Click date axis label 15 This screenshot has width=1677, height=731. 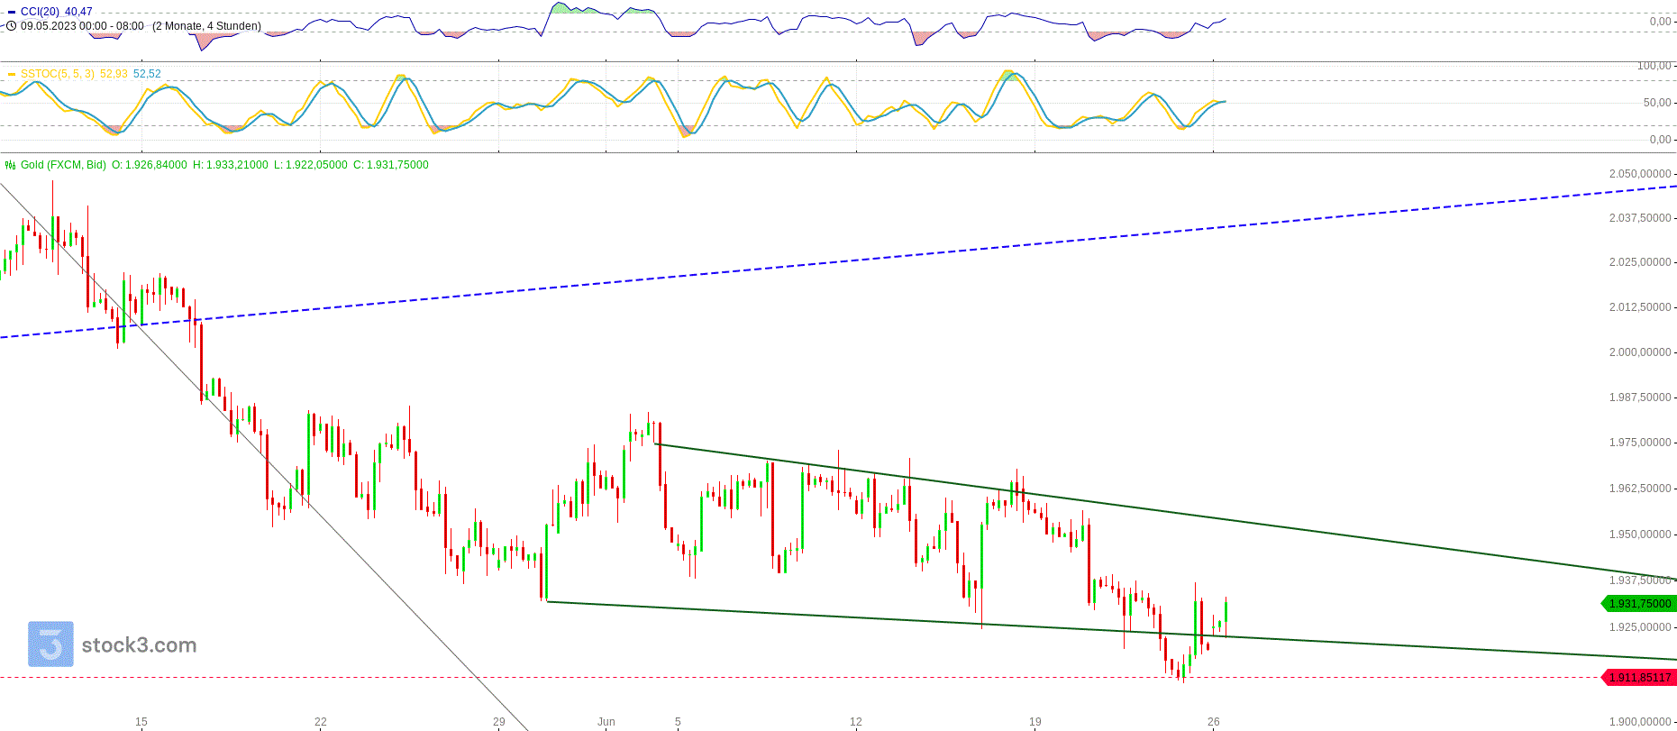tap(141, 722)
